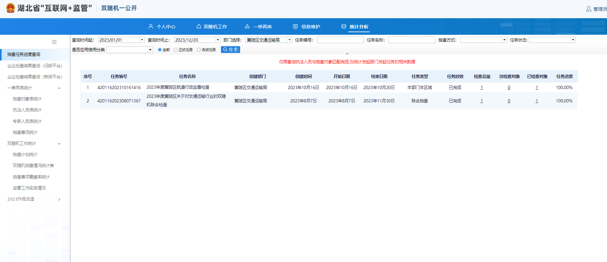Collapse the 一单两库统计 tree section
Image resolution: width=607 pixels, height=262 pixels.
coord(59,88)
